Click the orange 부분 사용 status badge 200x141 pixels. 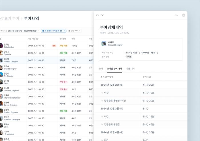(x=63, y=46)
